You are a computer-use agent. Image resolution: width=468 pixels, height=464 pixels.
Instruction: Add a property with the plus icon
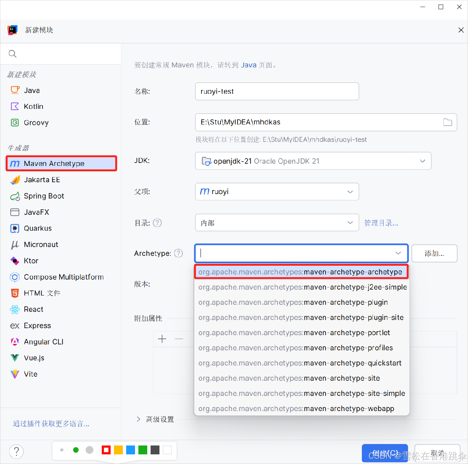pos(162,339)
